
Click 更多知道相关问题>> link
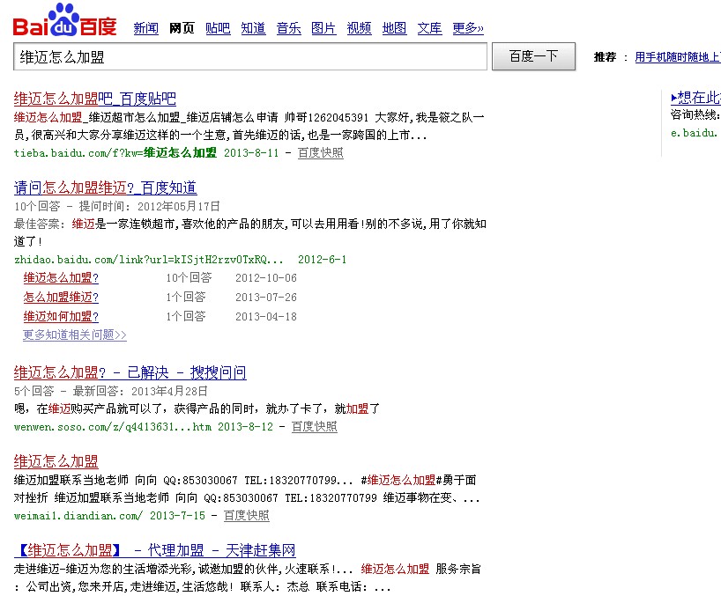pyautogui.click(x=75, y=335)
